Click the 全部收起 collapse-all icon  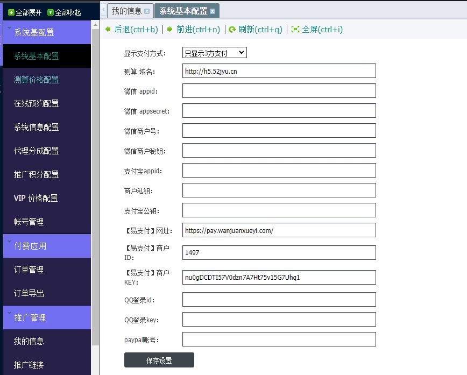tap(51, 12)
